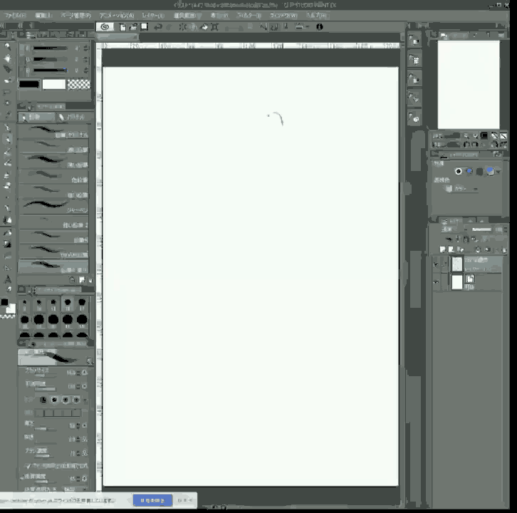
Task: Click the lock layer icon in Layer panel
Action: click(x=466, y=239)
